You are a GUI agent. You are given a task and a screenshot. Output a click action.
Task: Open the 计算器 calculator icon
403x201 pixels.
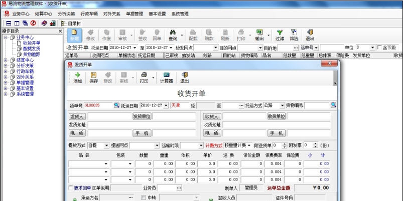167,75
